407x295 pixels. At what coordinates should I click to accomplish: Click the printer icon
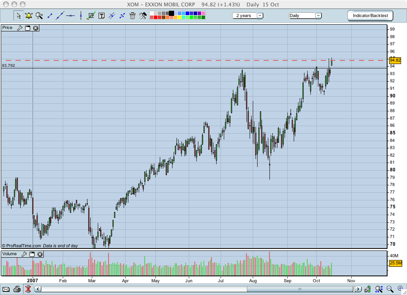point(17,289)
